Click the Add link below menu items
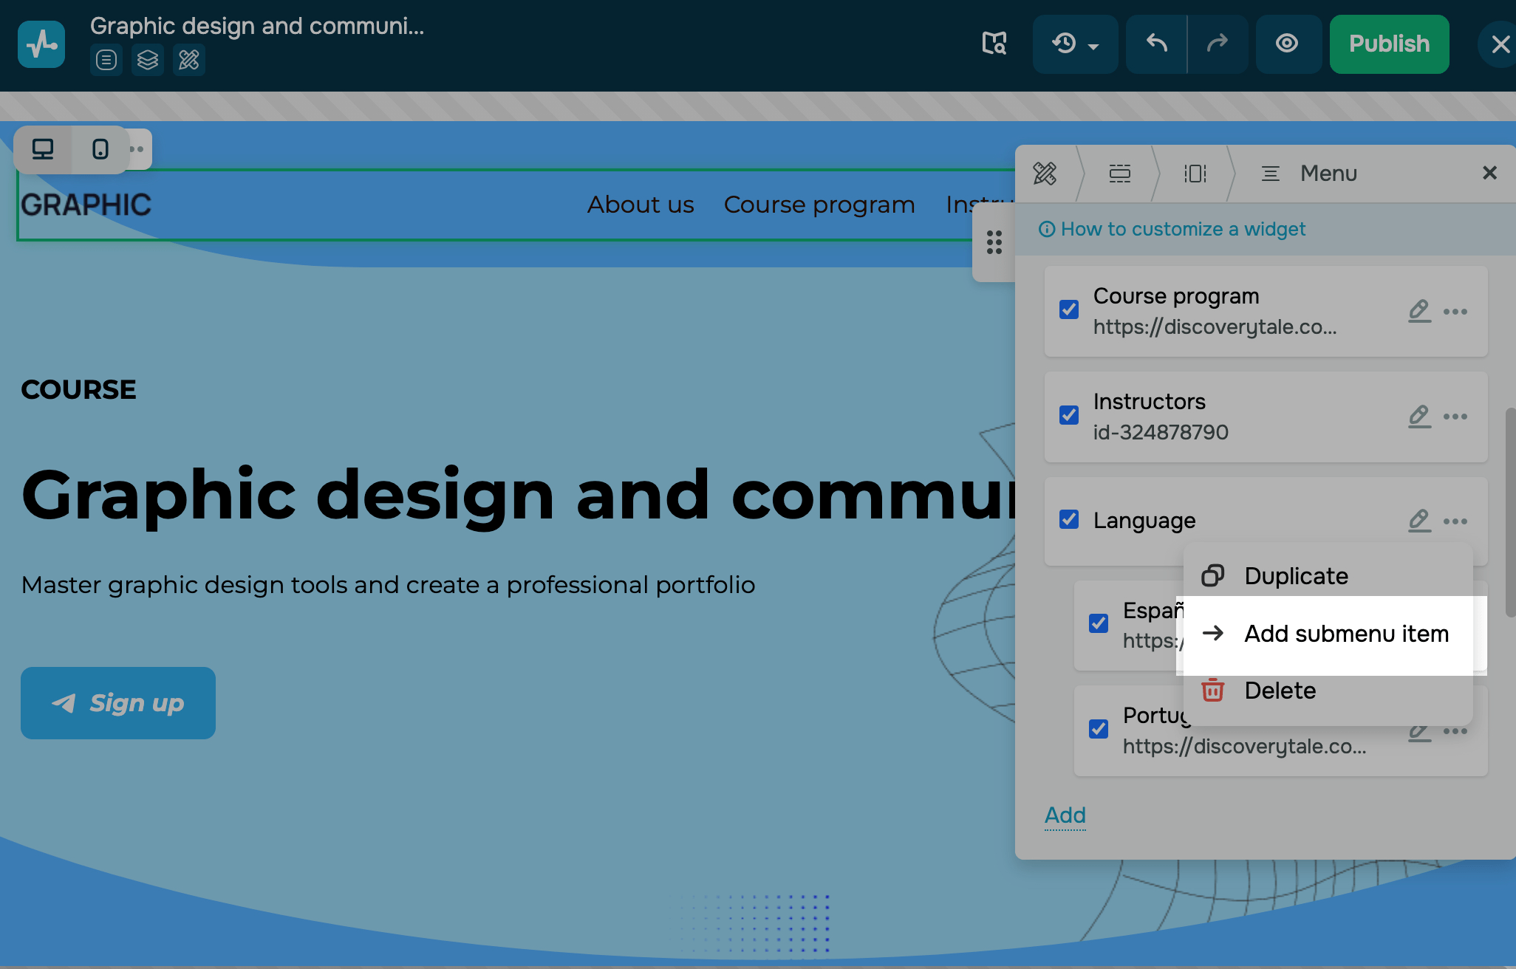The image size is (1516, 969). point(1065,815)
